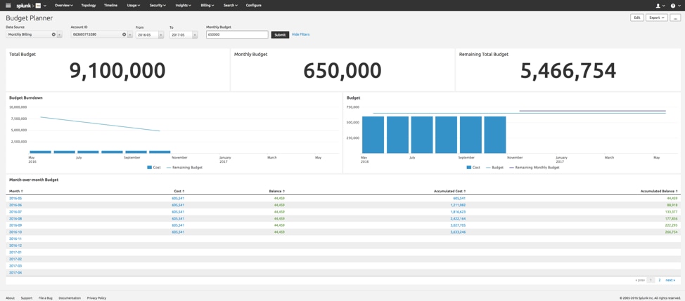
Task: Open the File a Bug footer link
Action: point(46,298)
